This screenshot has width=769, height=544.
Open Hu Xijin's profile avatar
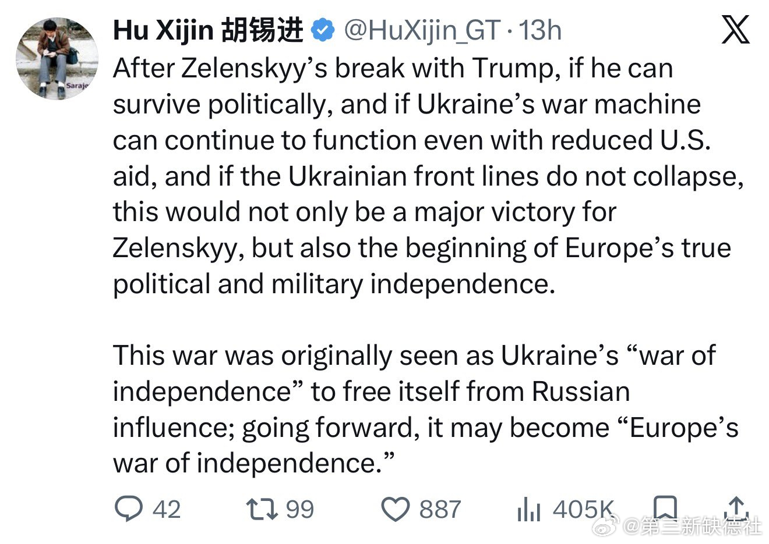[57, 58]
